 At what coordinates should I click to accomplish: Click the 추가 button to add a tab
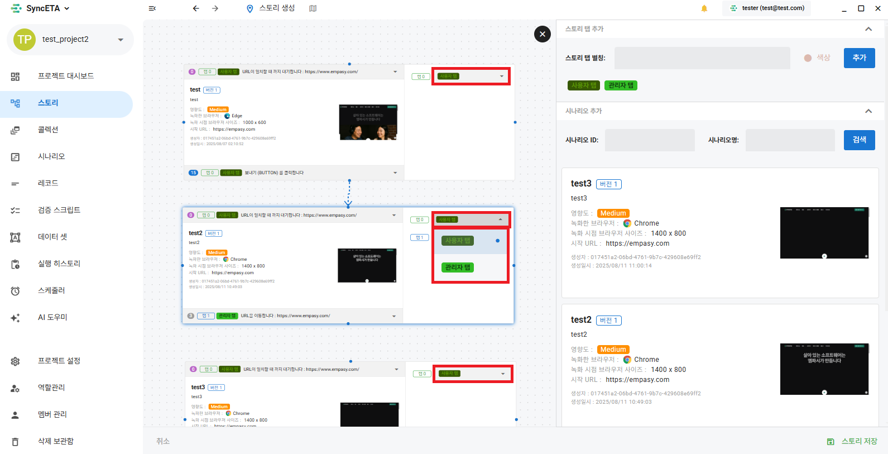(x=859, y=58)
